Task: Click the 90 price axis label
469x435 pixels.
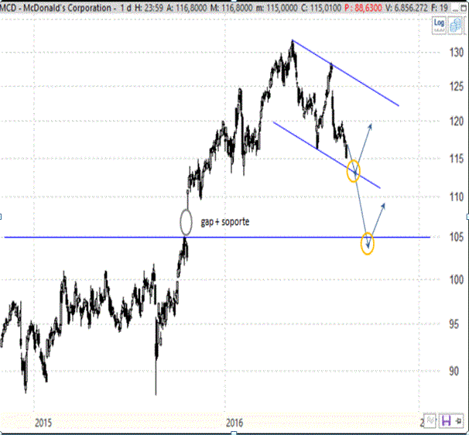Action: pos(454,371)
